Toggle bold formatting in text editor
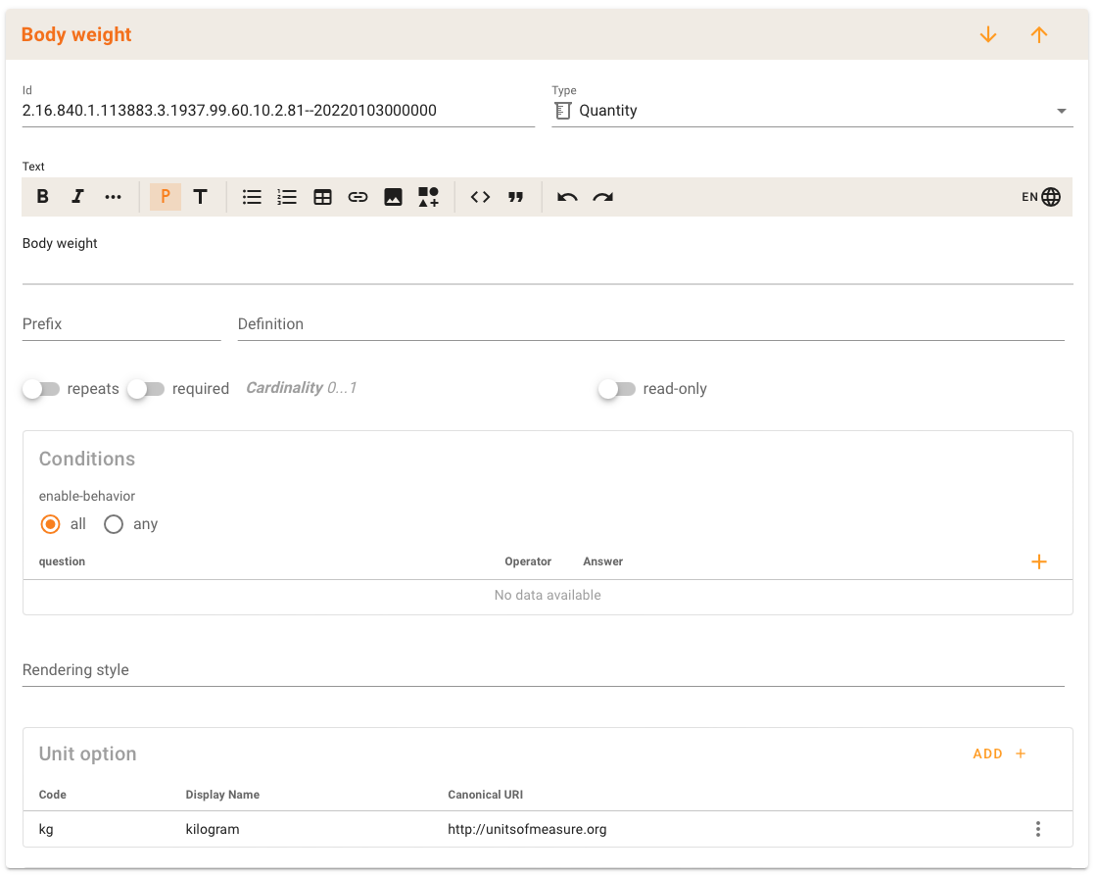The width and height of the screenshot is (1097, 875). click(43, 197)
